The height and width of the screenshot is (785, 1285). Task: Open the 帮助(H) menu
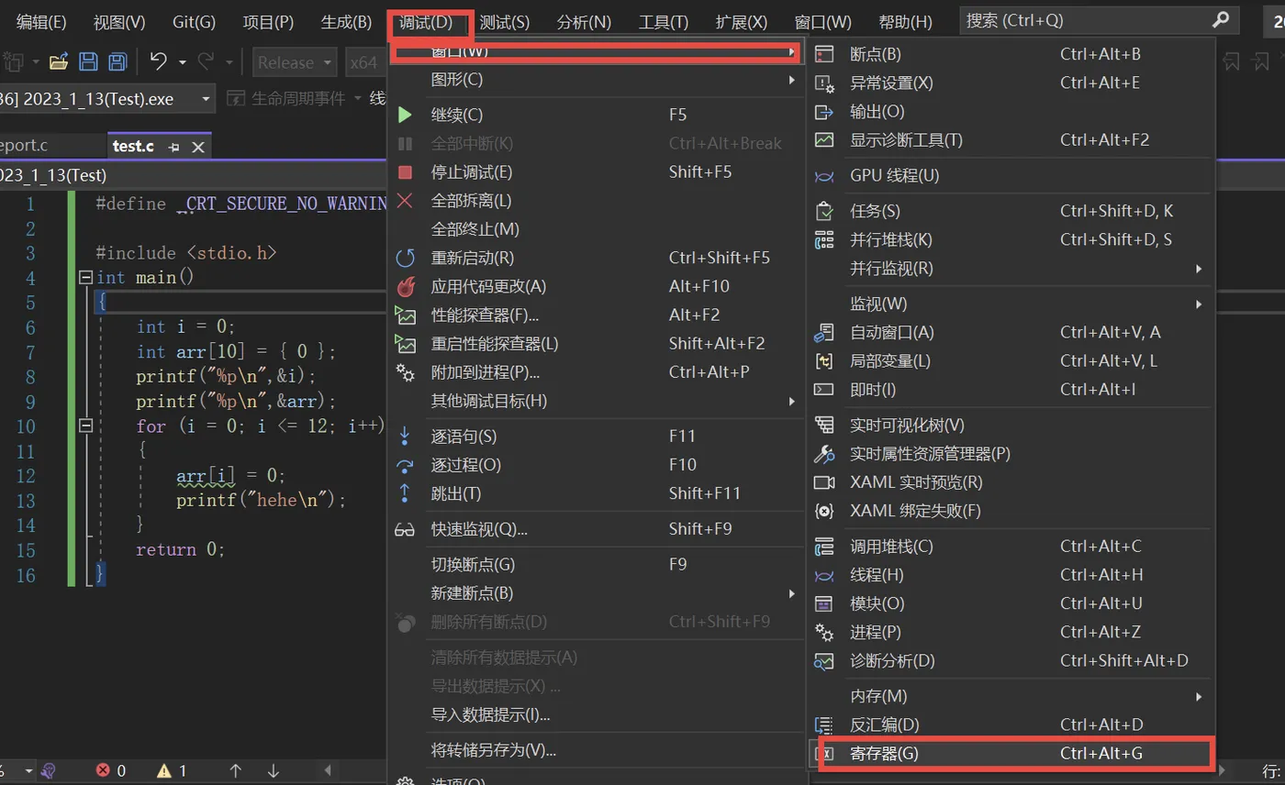(x=905, y=21)
